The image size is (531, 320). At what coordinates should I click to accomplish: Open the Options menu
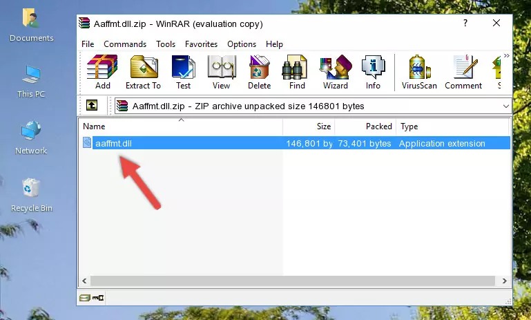pos(242,44)
